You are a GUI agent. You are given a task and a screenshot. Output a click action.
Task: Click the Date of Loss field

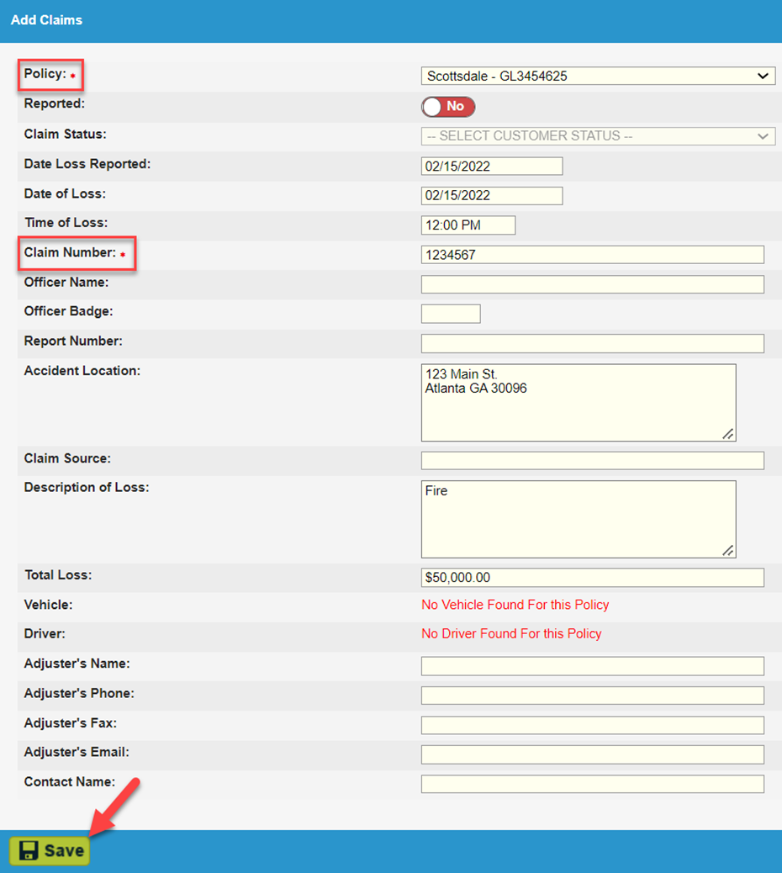point(492,195)
